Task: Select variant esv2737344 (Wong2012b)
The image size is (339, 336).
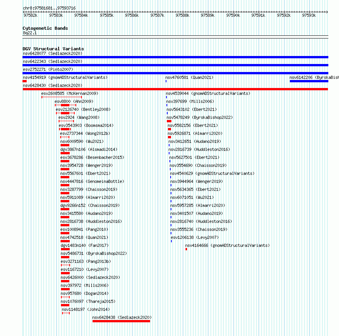Action: tap(85, 133)
